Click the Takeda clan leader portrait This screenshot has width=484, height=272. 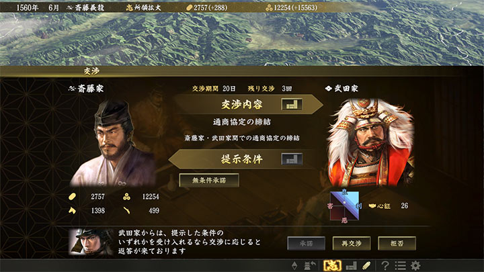tap(370, 142)
